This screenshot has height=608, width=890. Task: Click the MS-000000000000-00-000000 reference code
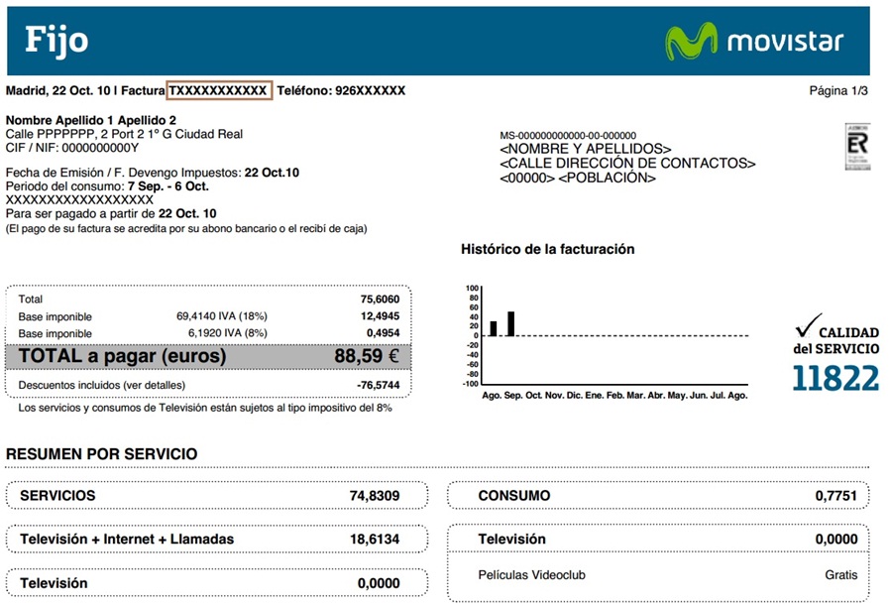pyautogui.click(x=568, y=135)
